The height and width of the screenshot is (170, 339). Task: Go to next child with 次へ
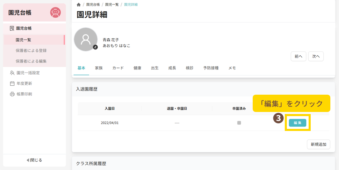[x=316, y=56]
